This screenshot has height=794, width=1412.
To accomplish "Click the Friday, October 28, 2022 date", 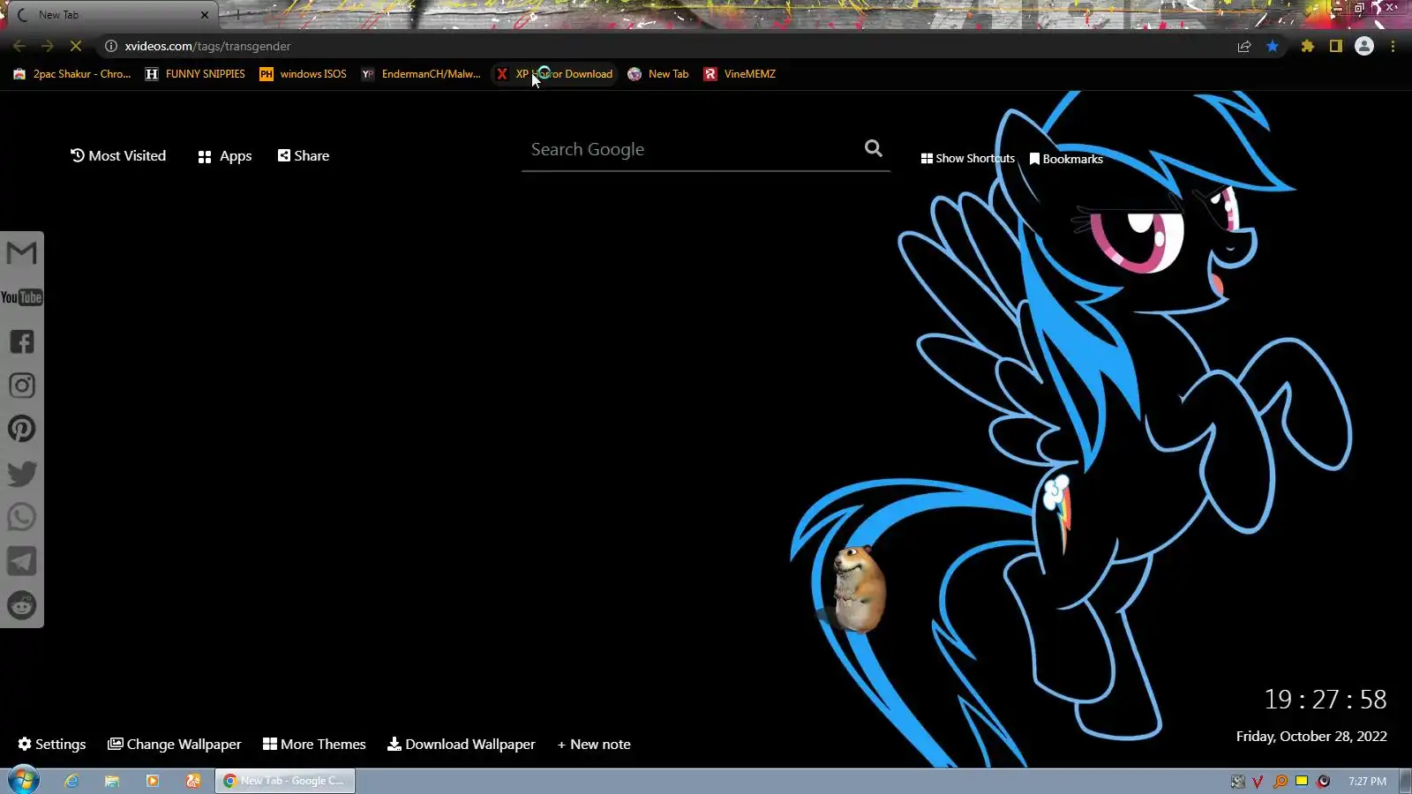I will (1311, 736).
